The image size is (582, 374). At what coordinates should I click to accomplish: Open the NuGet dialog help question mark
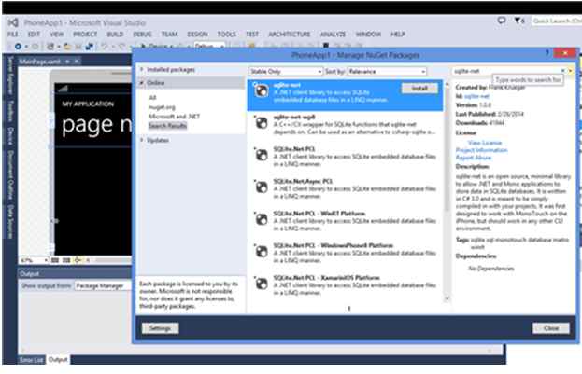point(547,53)
